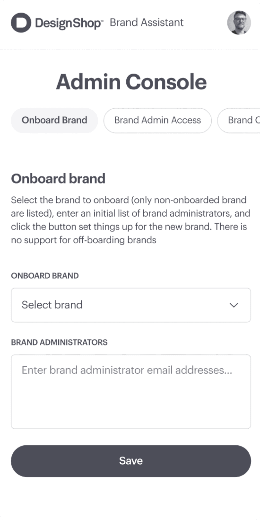The image size is (260, 520).
Task: Click the Brand Assistant header label
Action: tap(147, 23)
